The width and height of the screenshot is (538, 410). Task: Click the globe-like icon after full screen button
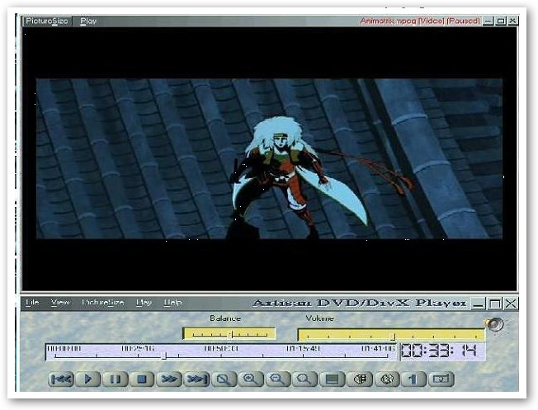pyautogui.click(x=360, y=379)
